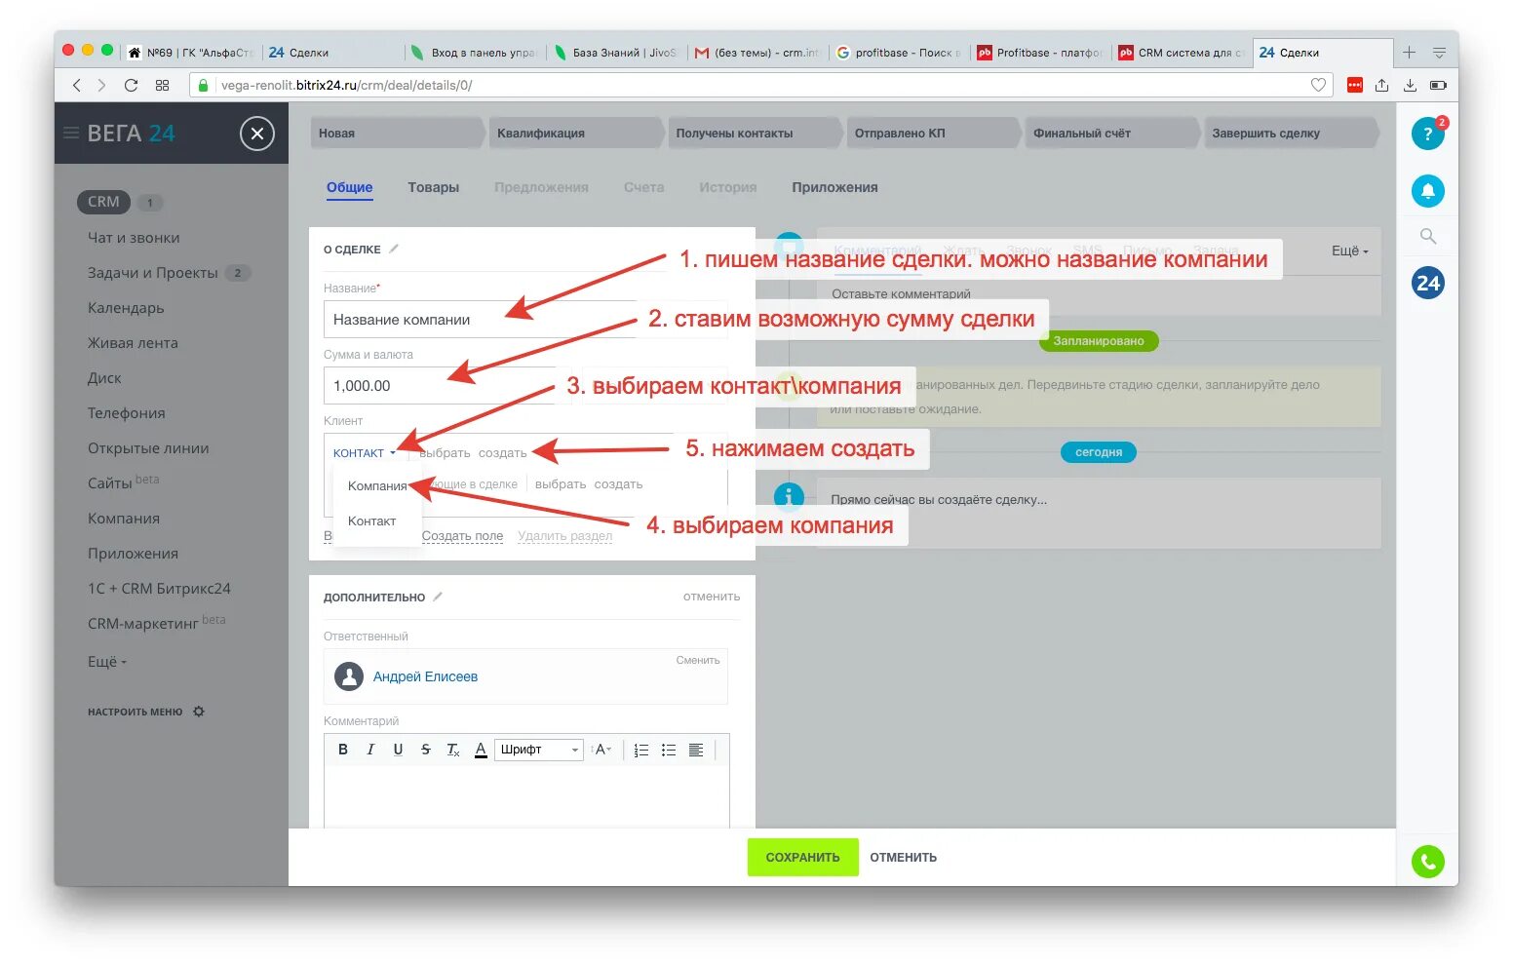Click the отменить link in ДОПОЛНИТЕЛЬНО
Screen dimensions: 1513x964
coord(712,597)
